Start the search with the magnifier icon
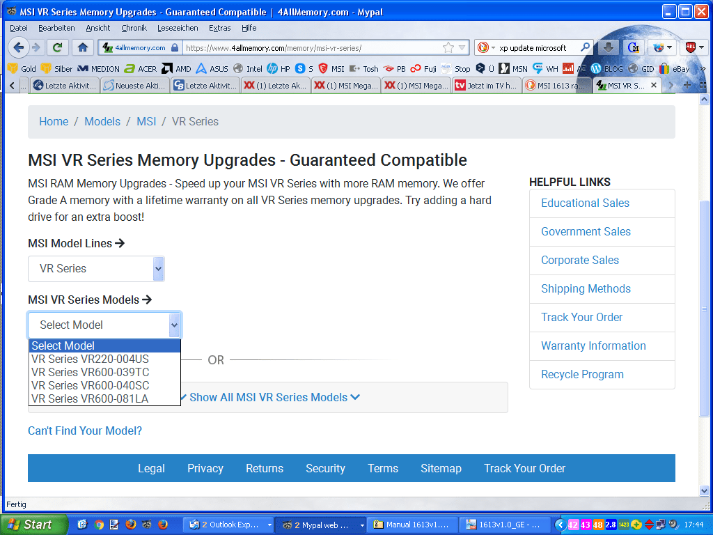This screenshot has height=535, width=713. [x=585, y=47]
